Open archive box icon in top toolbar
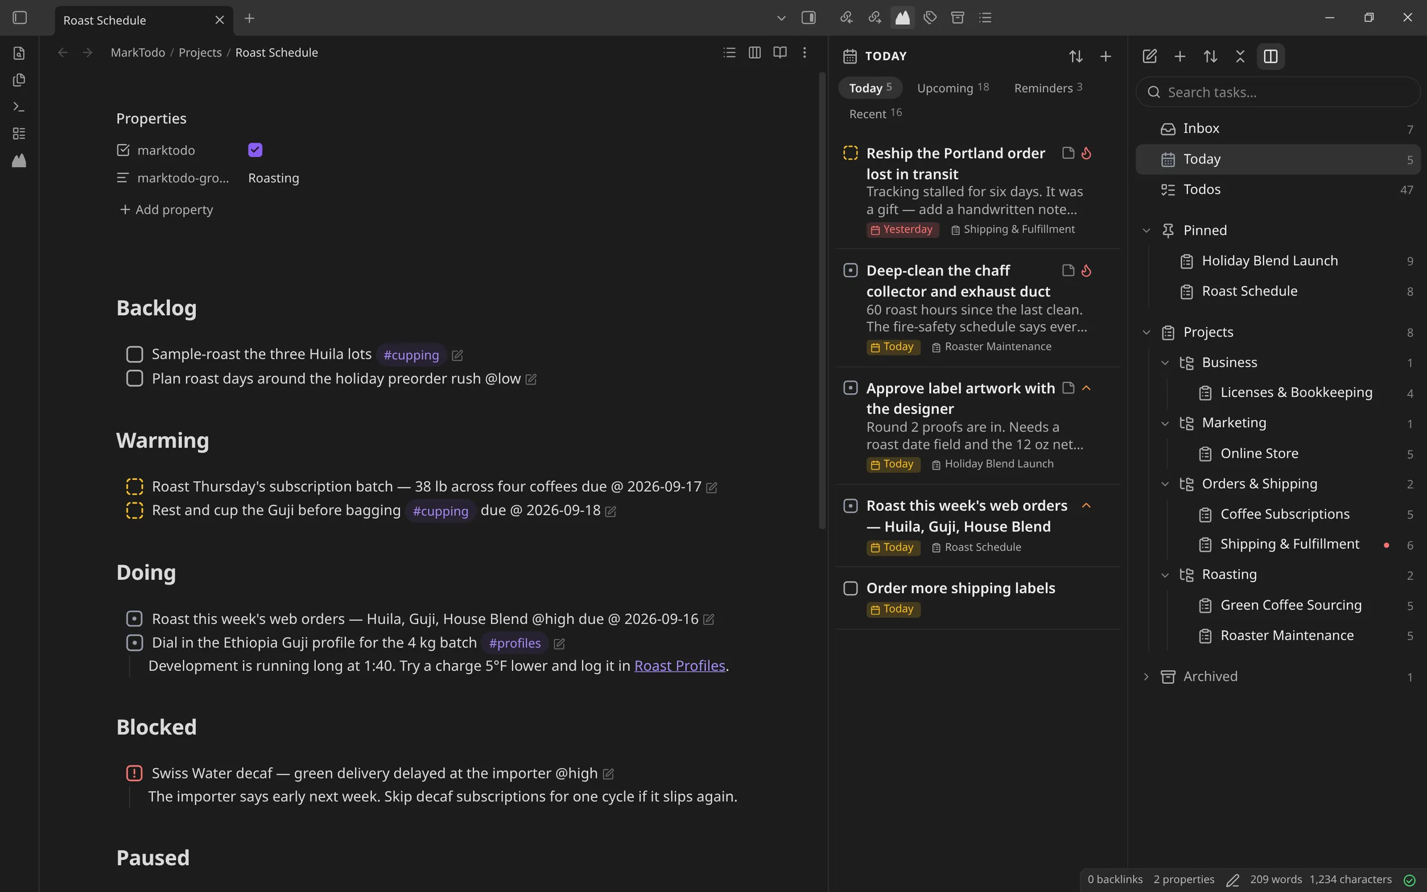 [x=957, y=18]
